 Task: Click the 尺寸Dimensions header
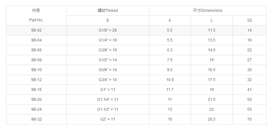click(x=207, y=11)
